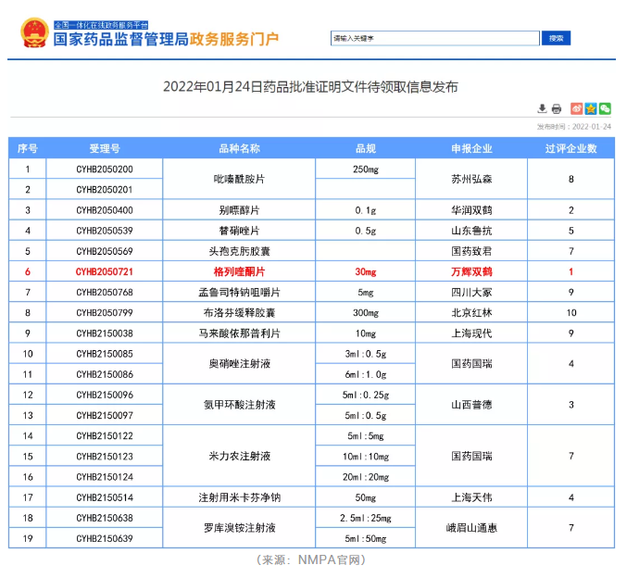Click the drug name 马来酸依那普利片
Screen dimensions: 627x578
239,333
